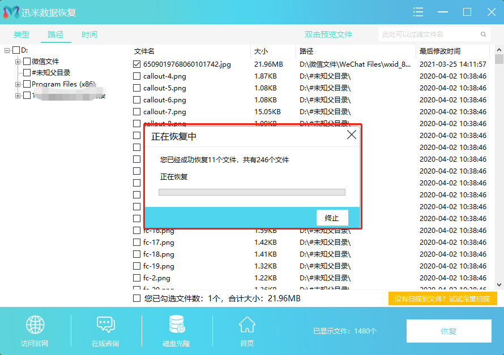Expand the 微信文件 tree node
The width and height of the screenshot is (504, 355).
[18, 62]
